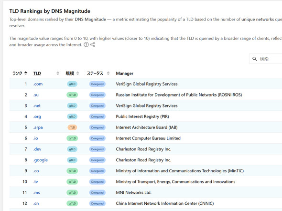Open the .ms TLD link
Screen dimensions: 282x211
36,193
